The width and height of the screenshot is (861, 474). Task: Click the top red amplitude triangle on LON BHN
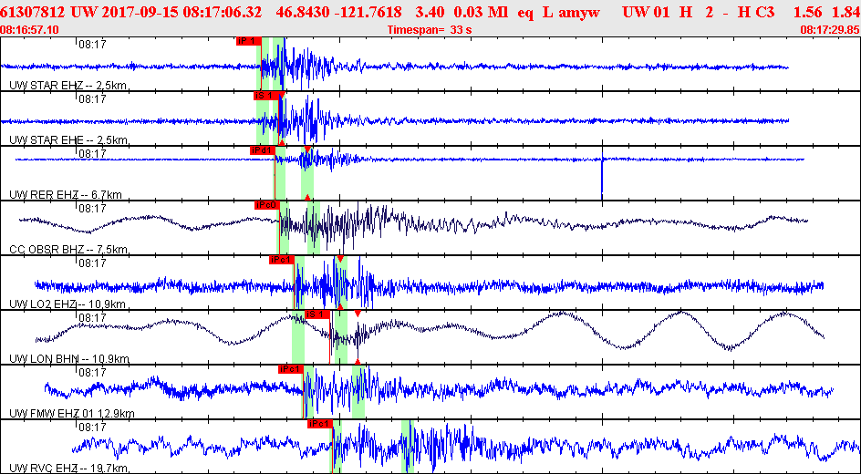click(x=358, y=314)
